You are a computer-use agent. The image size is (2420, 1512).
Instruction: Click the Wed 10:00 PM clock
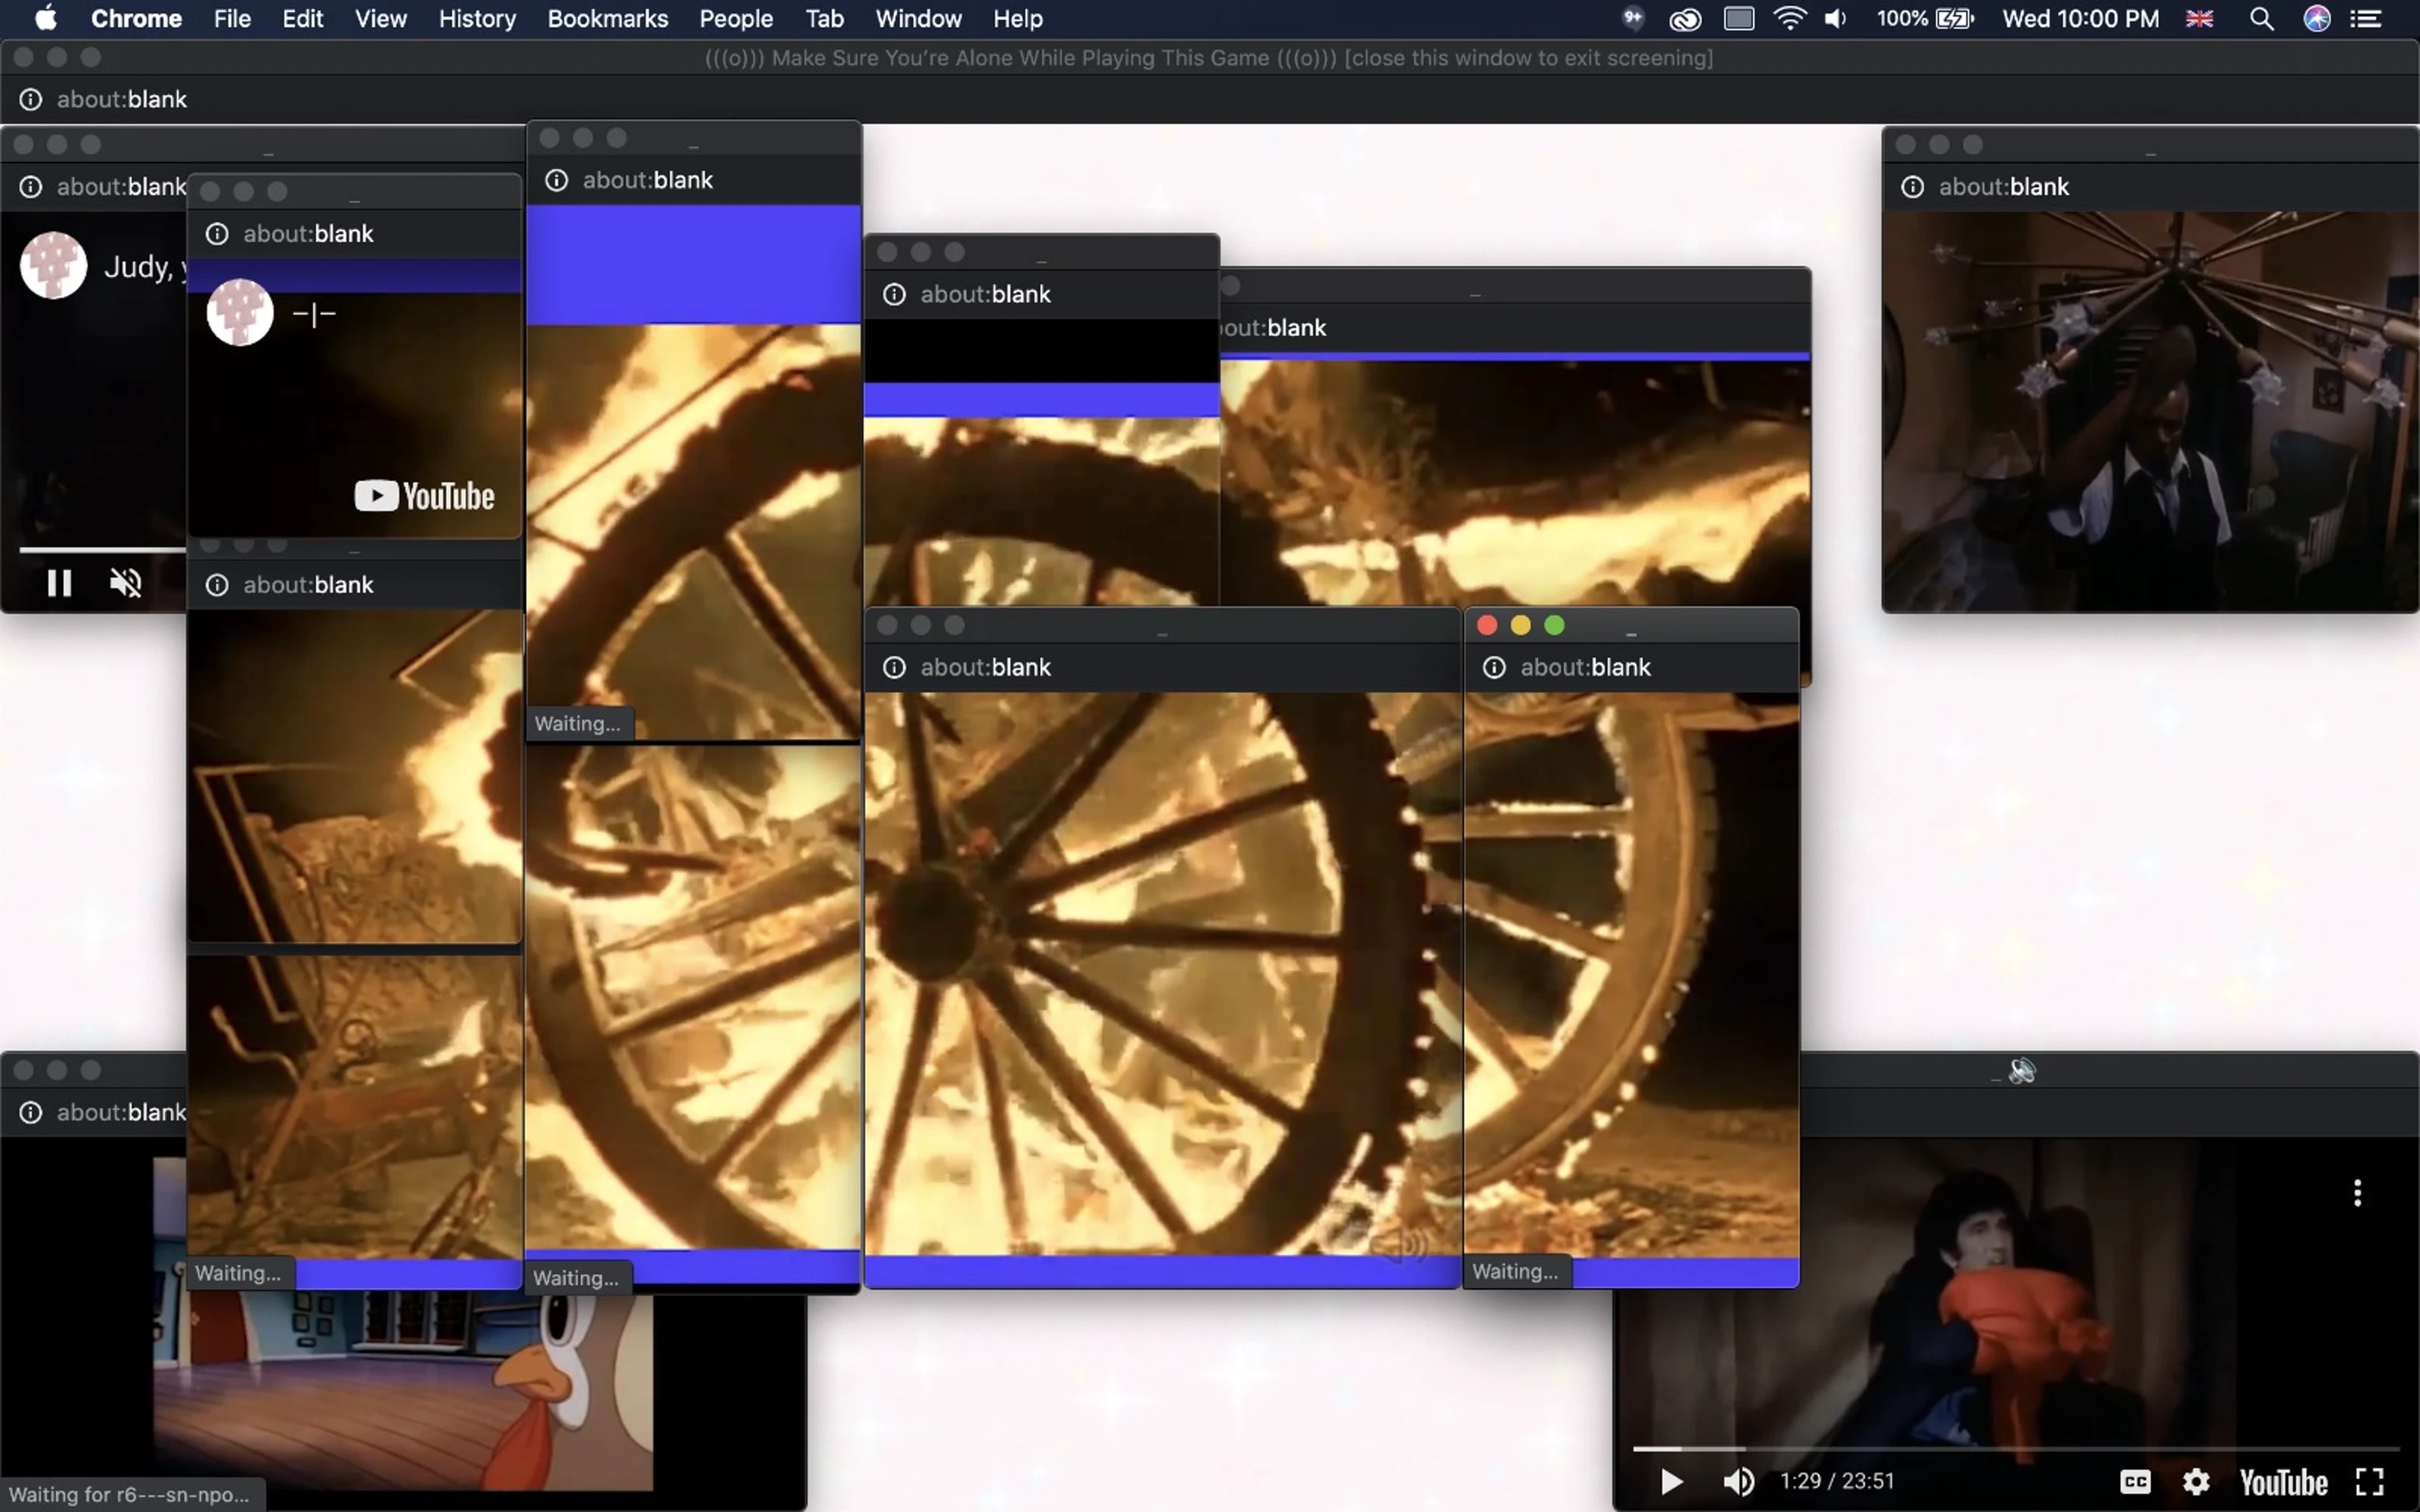pyautogui.click(x=2080, y=18)
